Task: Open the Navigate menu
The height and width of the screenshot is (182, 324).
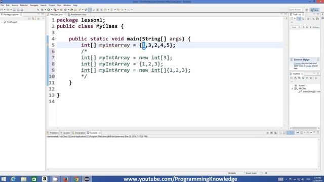Action: [34, 5]
